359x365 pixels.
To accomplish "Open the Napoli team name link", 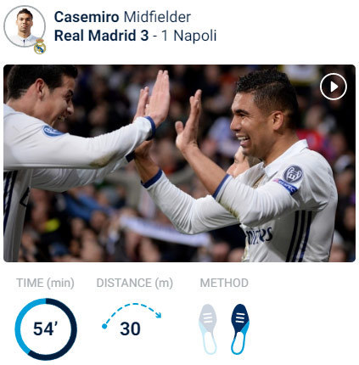I will click(195, 36).
